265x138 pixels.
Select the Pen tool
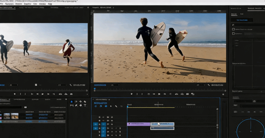point(76,105)
